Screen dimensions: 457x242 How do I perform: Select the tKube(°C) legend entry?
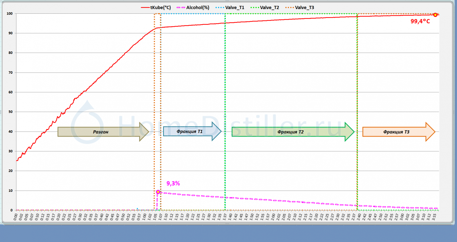[x=161, y=7]
